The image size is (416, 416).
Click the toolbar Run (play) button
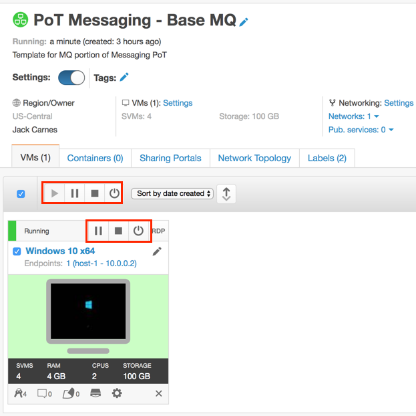pyautogui.click(x=54, y=193)
